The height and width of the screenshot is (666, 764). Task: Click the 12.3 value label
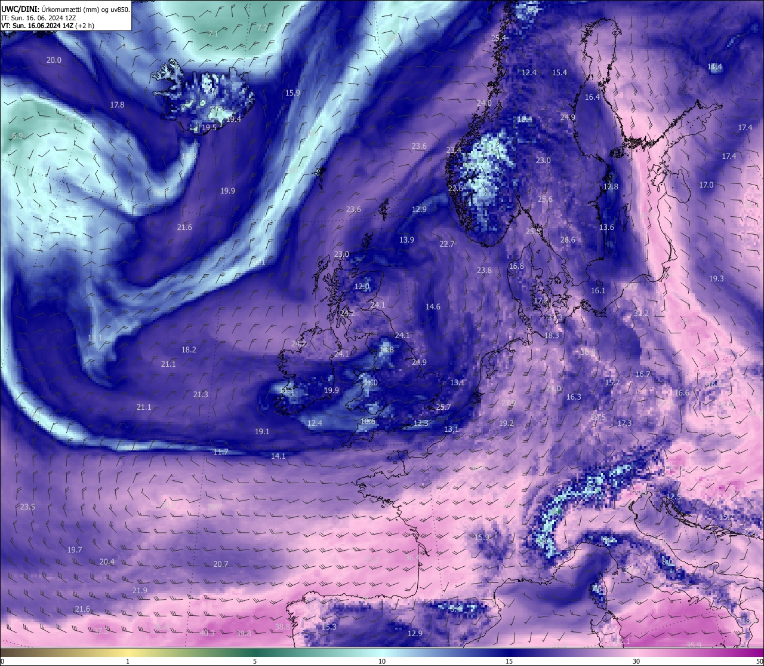tap(421, 423)
